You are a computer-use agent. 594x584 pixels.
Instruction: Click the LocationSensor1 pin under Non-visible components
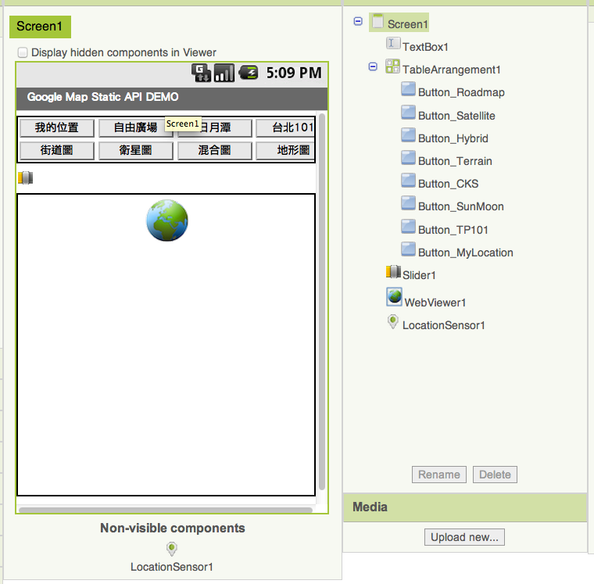pyautogui.click(x=172, y=548)
